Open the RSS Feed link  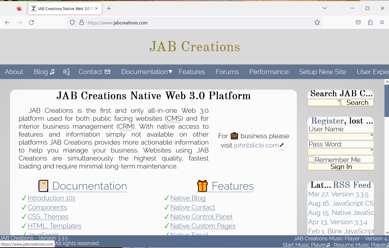[352, 185]
